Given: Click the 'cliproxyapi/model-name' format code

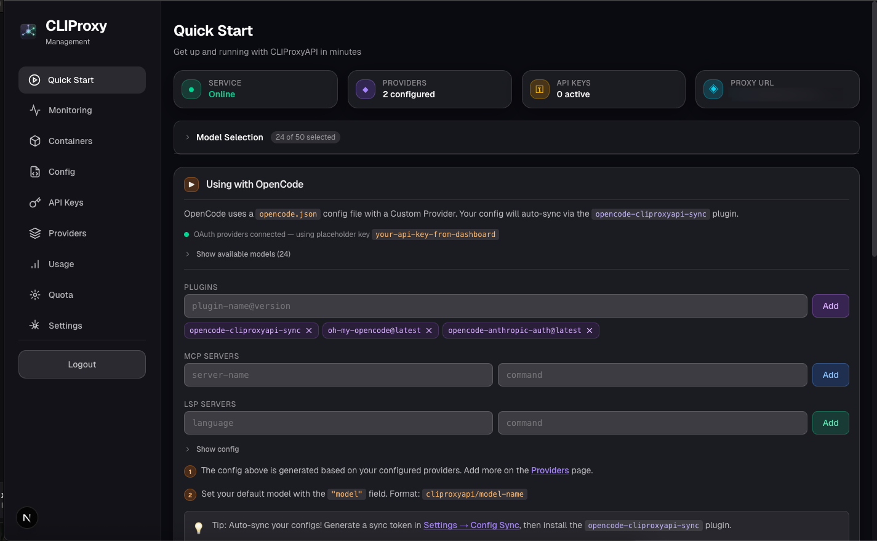Looking at the screenshot, I should coord(475,494).
